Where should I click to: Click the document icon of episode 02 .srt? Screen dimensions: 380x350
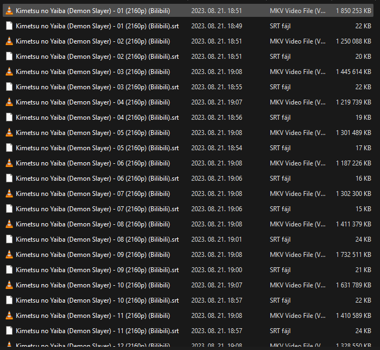(9, 57)
